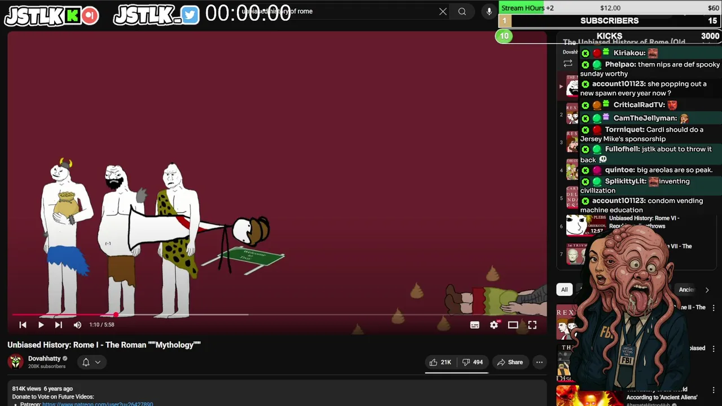Open Dovahhatty channel name link
722x406 pixels.
click(x=44, y=358)
